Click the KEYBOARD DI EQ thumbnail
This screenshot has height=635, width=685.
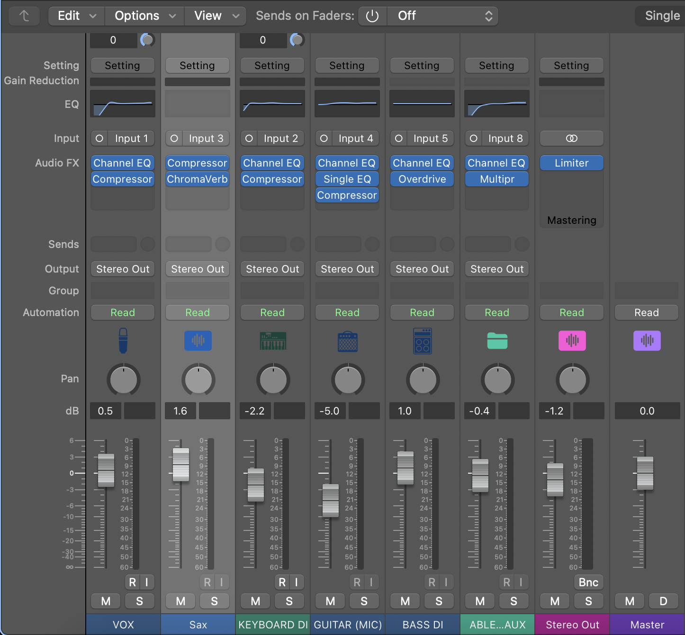[x=272, y=104]
